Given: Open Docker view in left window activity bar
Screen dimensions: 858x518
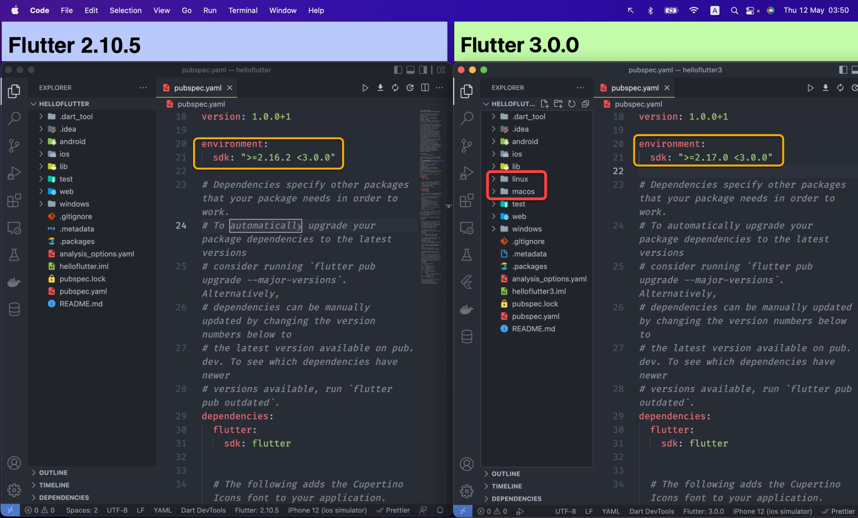Looking at the screenshot, I should click(14, 282).
